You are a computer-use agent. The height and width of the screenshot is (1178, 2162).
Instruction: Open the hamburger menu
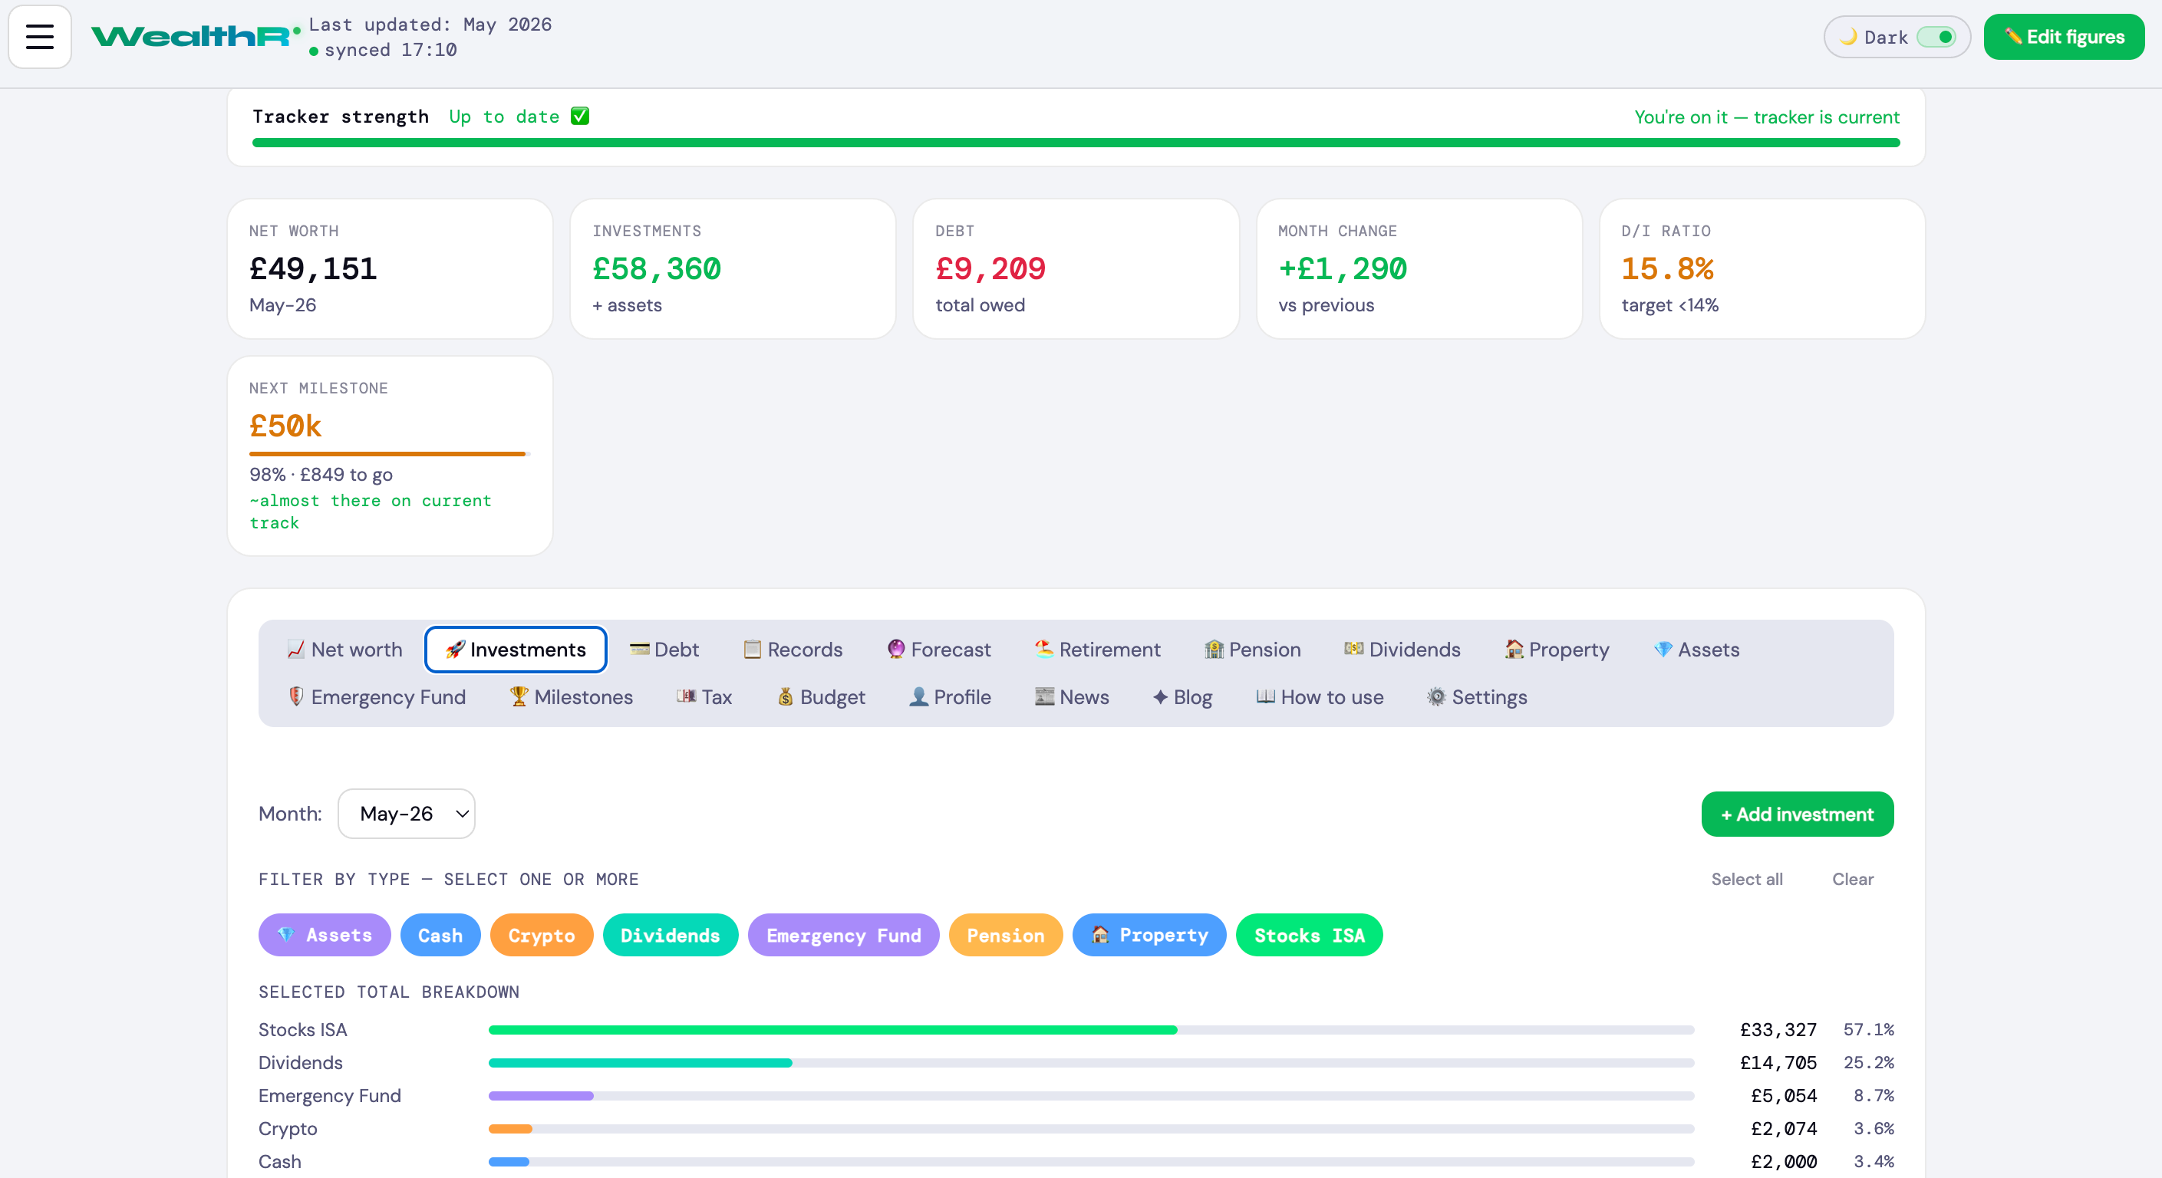click(39, 37)
